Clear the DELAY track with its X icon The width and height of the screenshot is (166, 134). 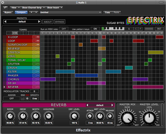click(x=34, y=83)
